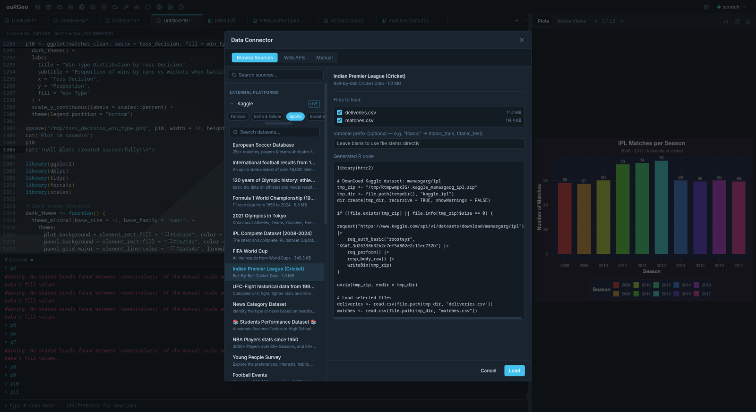Select European Soccer Database dataset
The height and width of the screenshot is (412, 756).
[x=275, y=148]
